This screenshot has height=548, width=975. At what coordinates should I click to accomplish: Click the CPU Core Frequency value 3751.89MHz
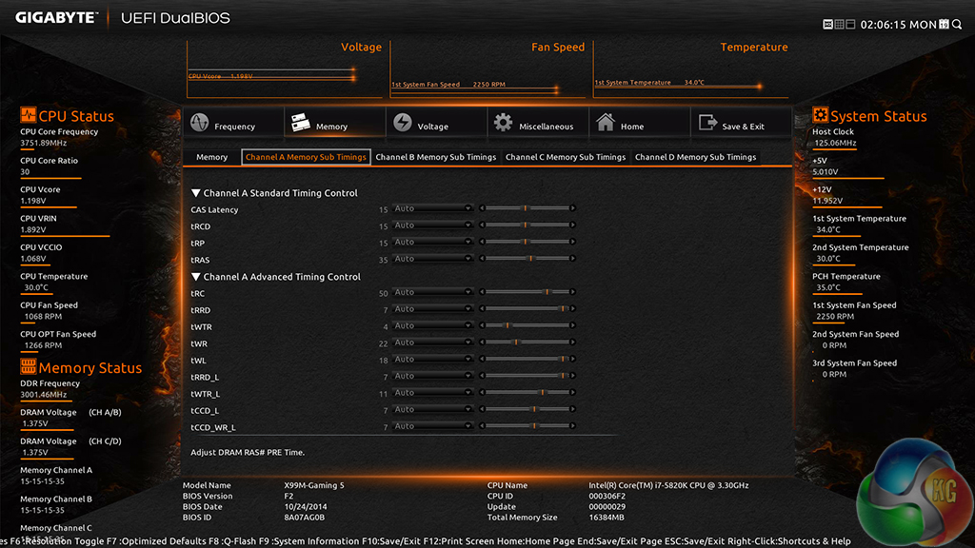44,143
